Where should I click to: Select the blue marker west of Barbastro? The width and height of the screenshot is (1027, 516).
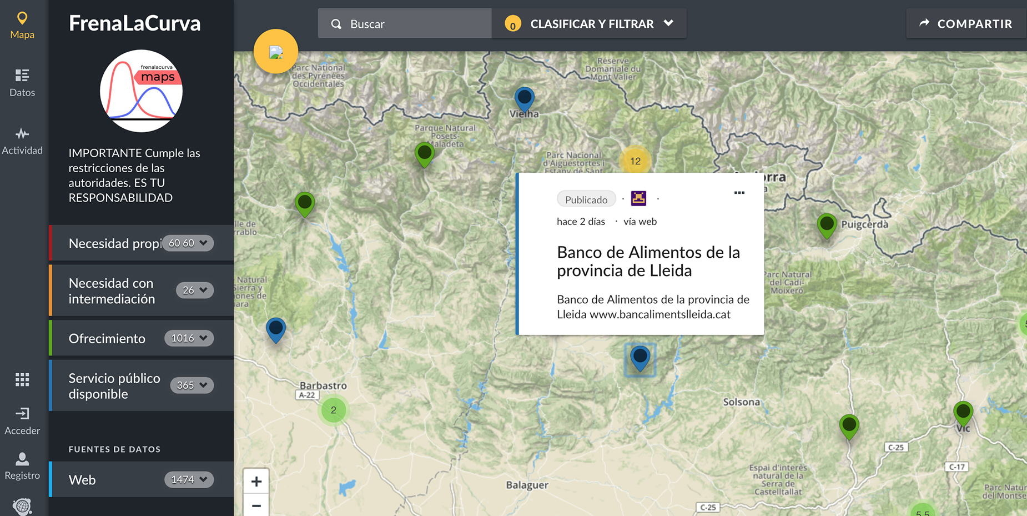click(275, 330)
